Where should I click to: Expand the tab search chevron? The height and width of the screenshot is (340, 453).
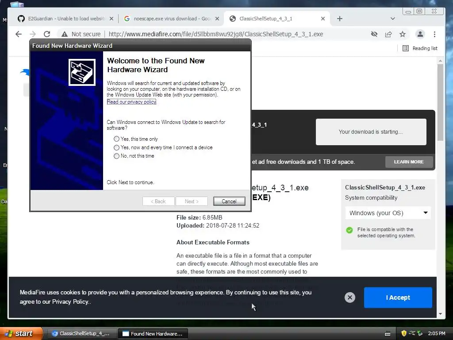(393, 19)
